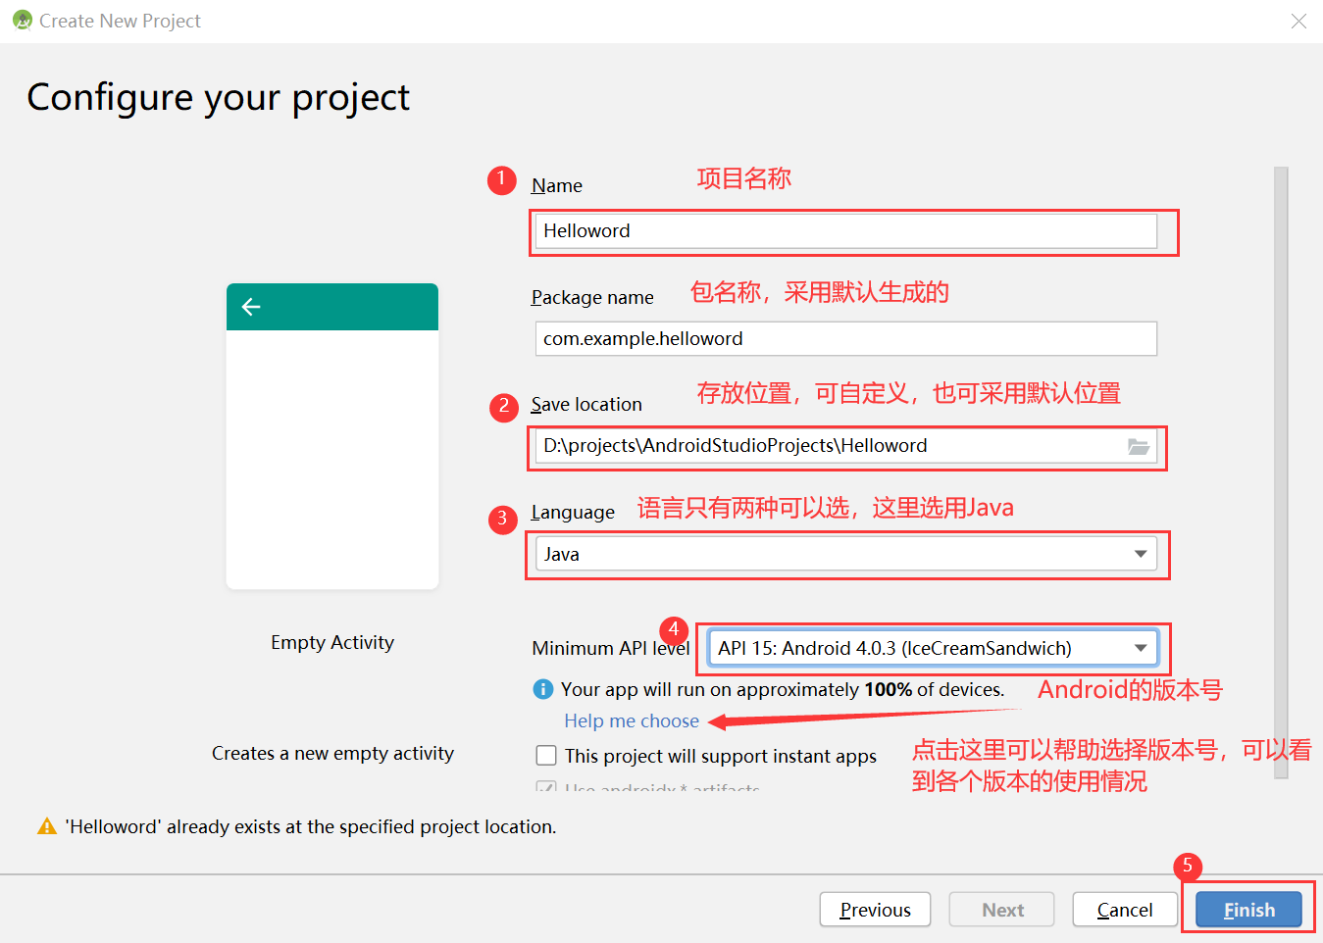Image resolution: width=1323 pixels, height=943 pixels.
Task: Select the Package name text field
Action: [x=845, y=338]
